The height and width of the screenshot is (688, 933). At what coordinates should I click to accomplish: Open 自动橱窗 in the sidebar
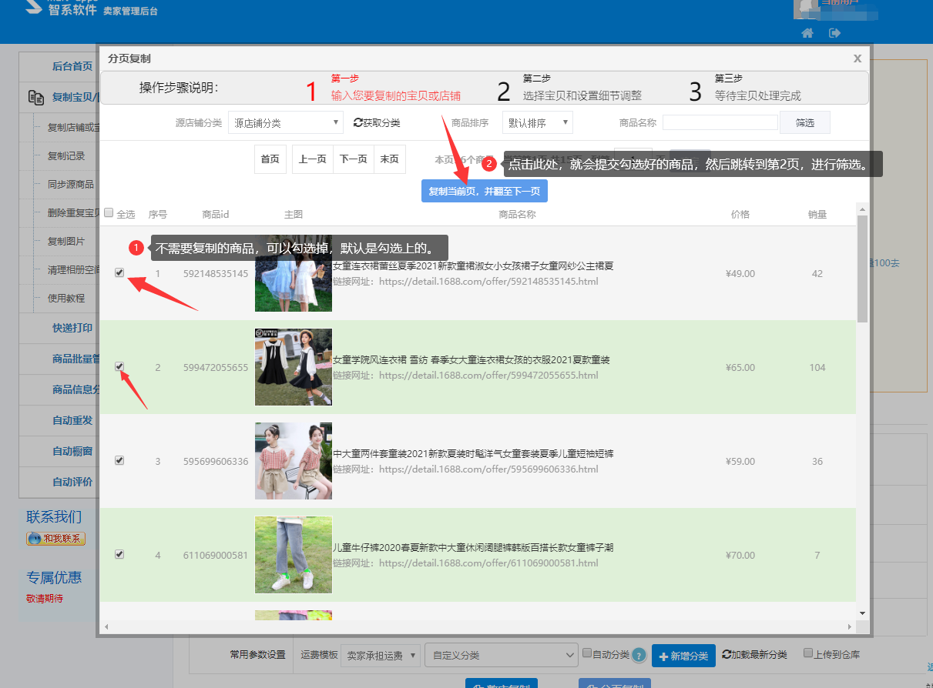(x=72, y=451)
